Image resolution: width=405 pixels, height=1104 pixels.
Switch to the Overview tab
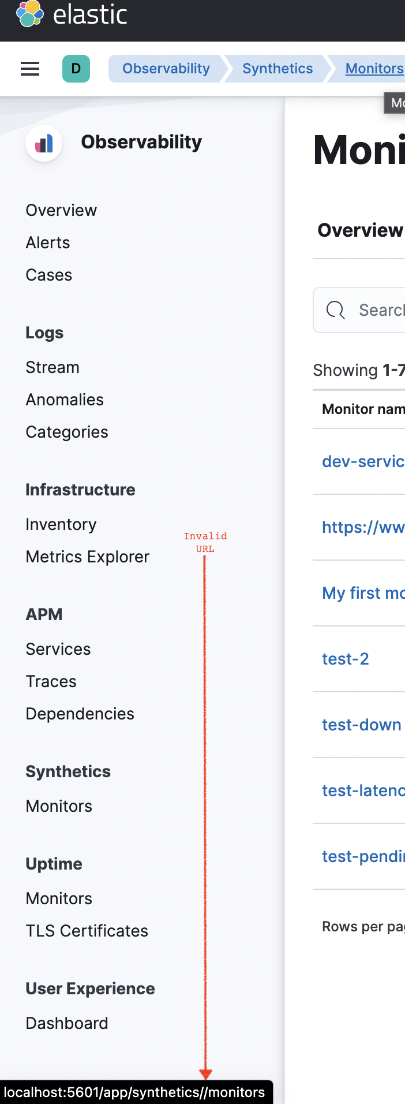click(x=359, y=230)
